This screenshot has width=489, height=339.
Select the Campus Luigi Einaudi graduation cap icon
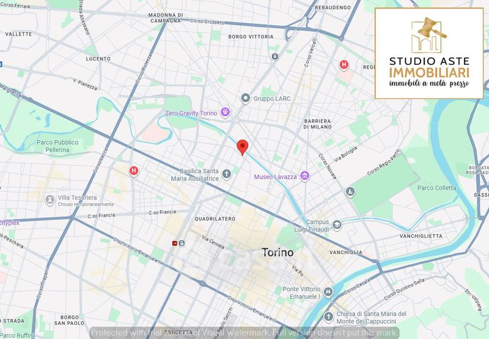(x=336, y=226)
